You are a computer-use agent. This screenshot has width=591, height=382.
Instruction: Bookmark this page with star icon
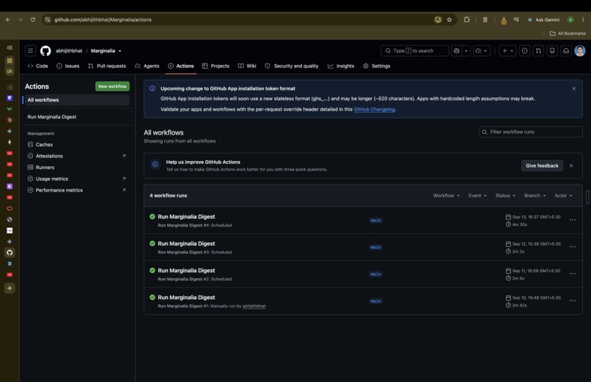point(449,20)
